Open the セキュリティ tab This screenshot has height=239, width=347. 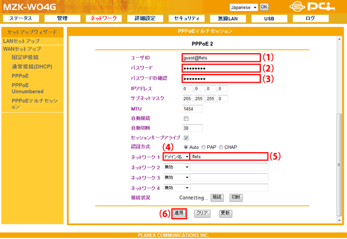coord(186,19)
